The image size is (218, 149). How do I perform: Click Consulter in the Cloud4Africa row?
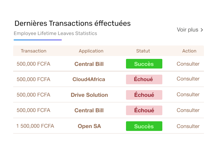[188, 79]
